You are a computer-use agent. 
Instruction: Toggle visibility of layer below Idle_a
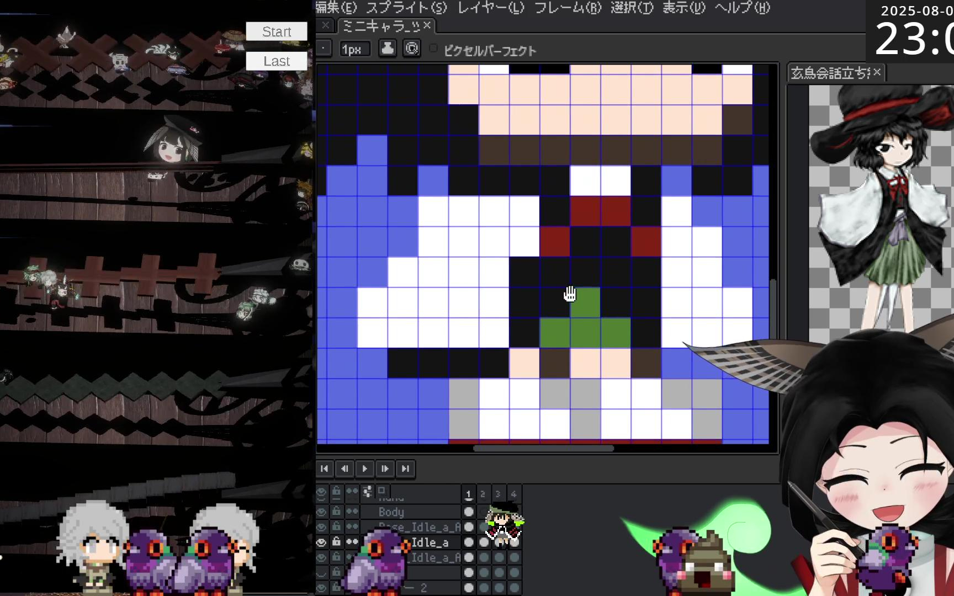321,557
